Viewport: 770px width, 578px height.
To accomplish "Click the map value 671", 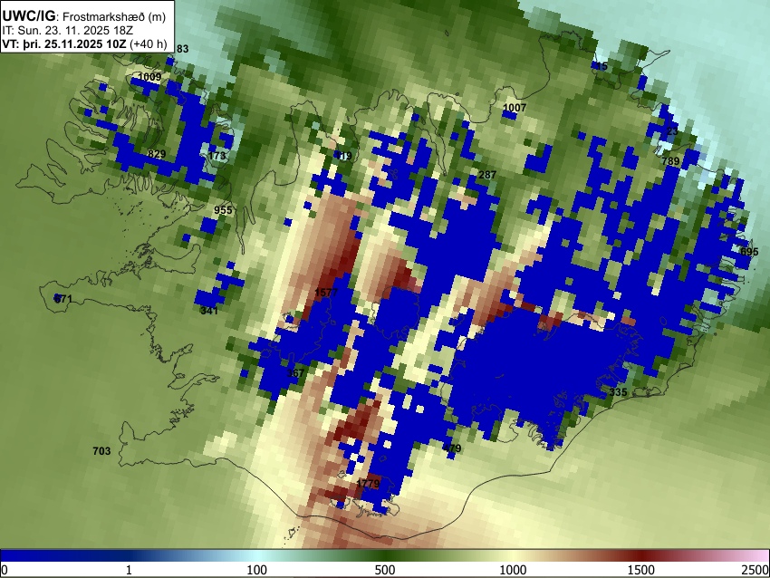I will click(x=63, y=299).
